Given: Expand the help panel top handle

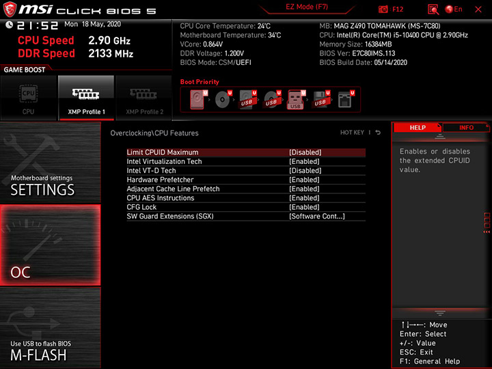Looking at the screenshot, I should click(439, 137).
